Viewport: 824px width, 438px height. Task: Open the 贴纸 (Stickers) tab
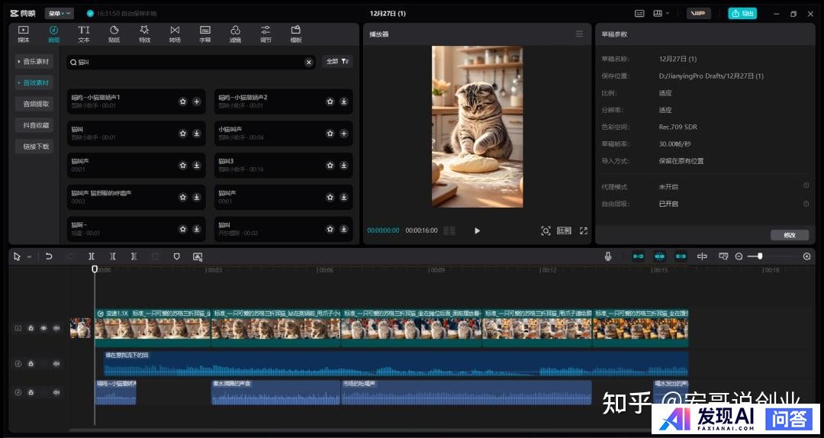click(114, 34)
